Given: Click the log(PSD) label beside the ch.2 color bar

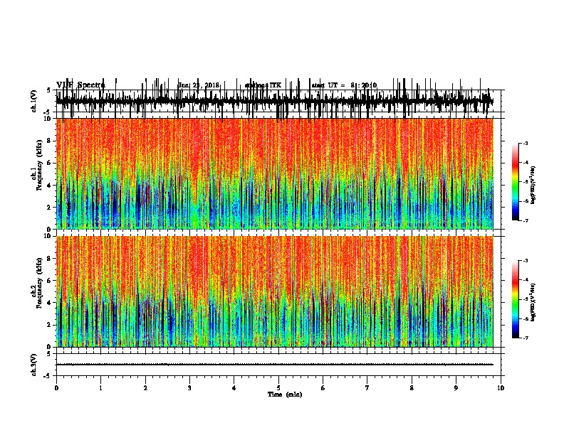Looking at the screenshot, I should (533, 302).
